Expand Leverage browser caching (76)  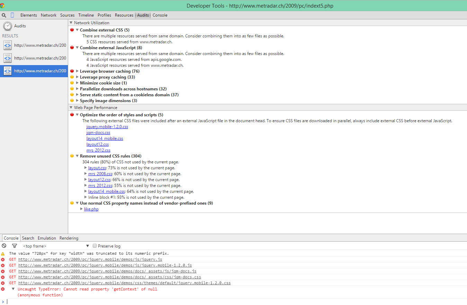(x=78, y=71)
